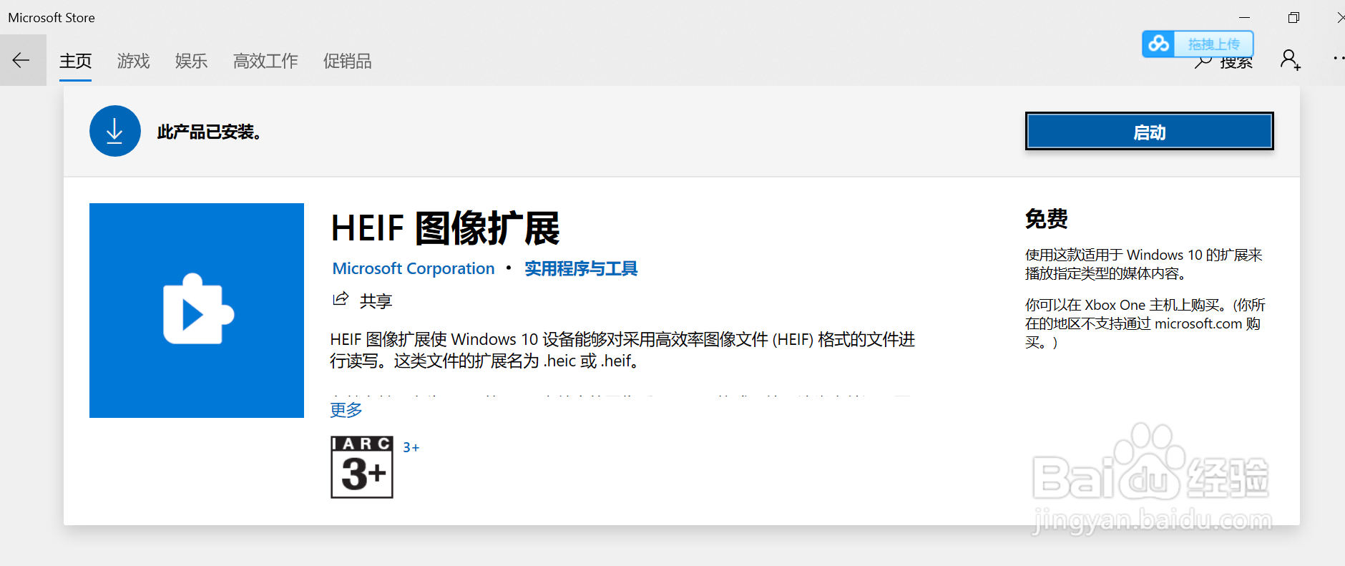Open the 搜索 search box
The height and width of the screenshot is (566, 1345).
coord(1223,63)
